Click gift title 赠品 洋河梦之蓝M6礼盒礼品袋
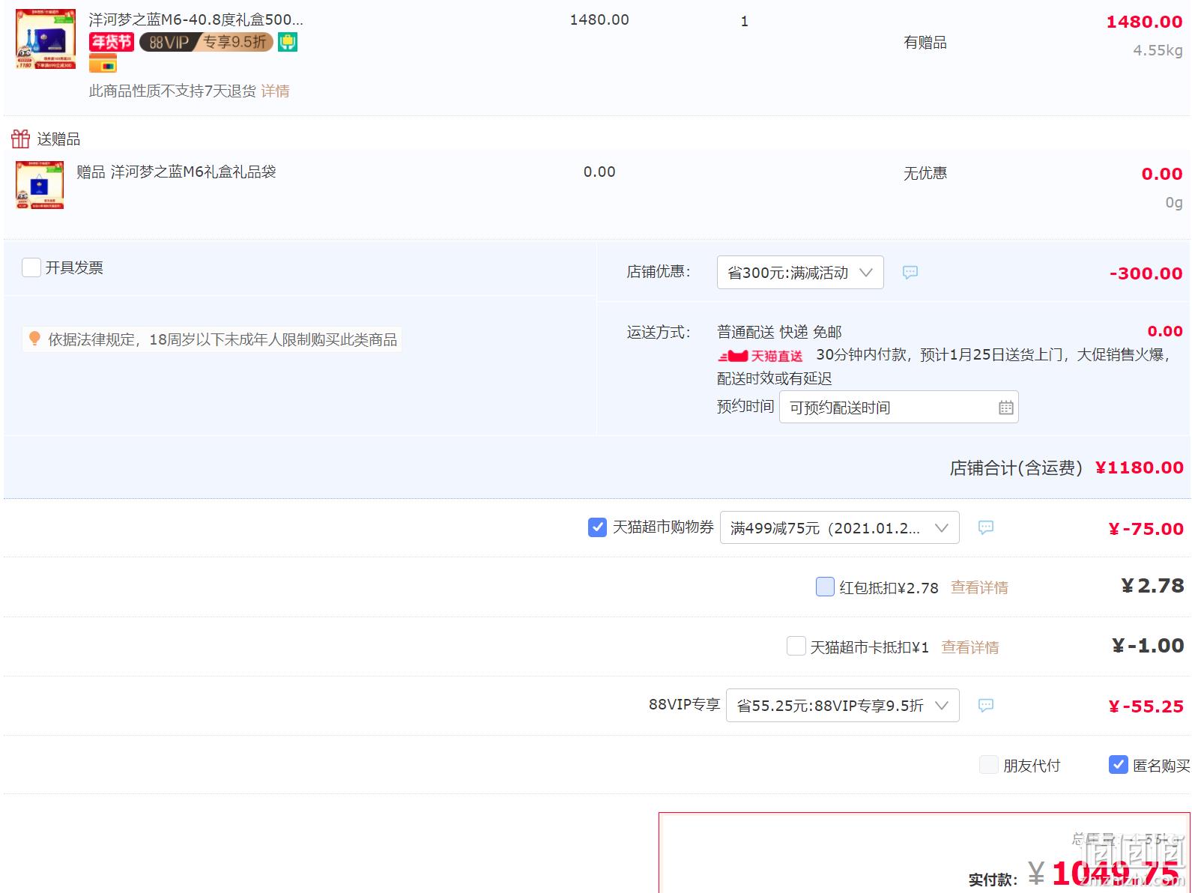This screenshot has width=1192, height=893. [x=176, y=172]
